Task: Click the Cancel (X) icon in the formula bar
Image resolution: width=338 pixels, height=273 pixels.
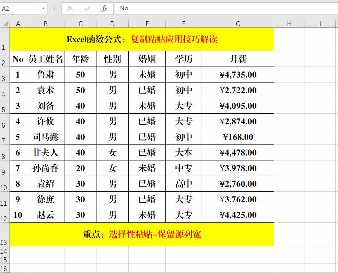Action: (70, 8)
